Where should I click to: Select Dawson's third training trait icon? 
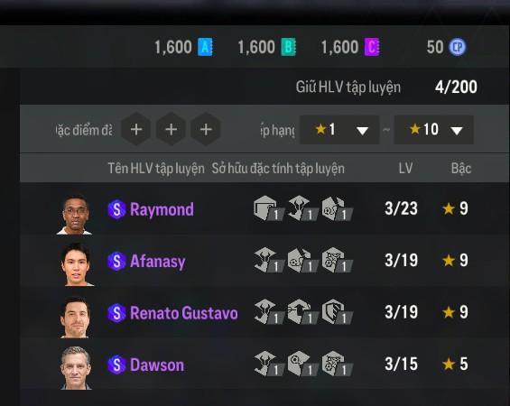pyautogui.click(x=337, y=364)
